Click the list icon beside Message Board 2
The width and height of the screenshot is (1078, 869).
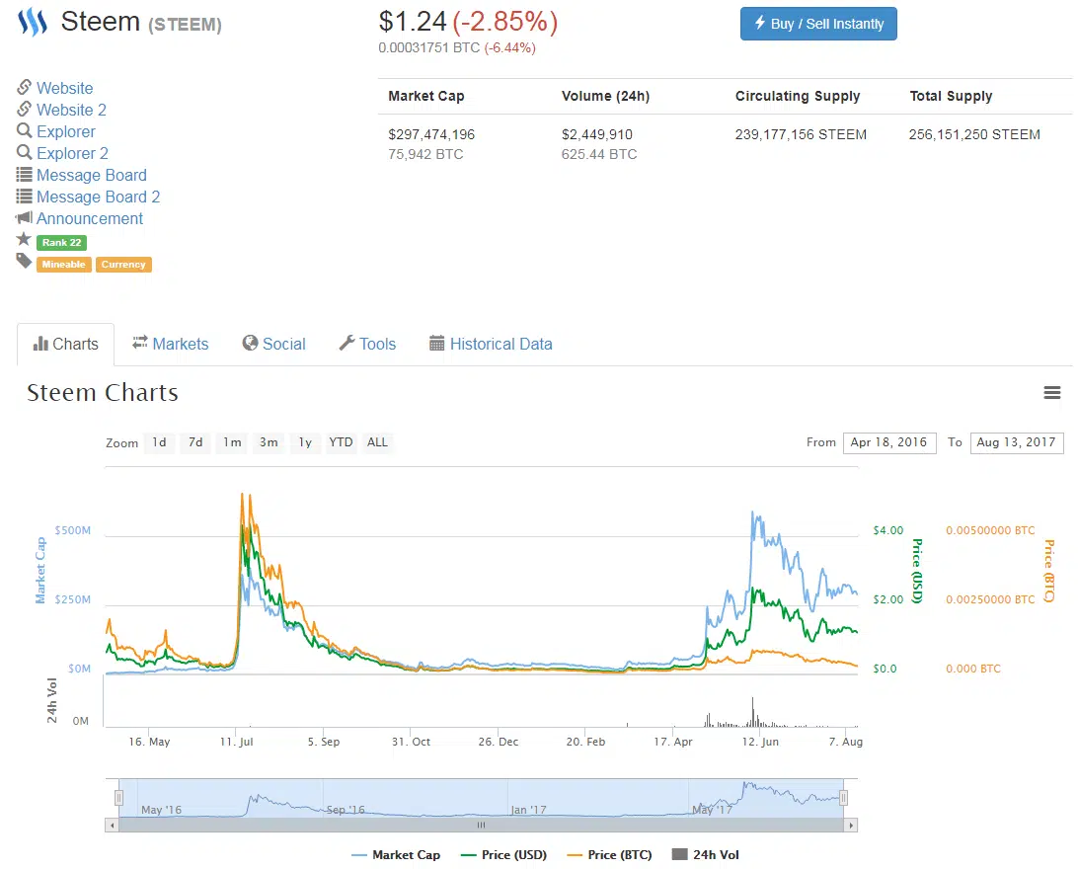pos(24,197)
